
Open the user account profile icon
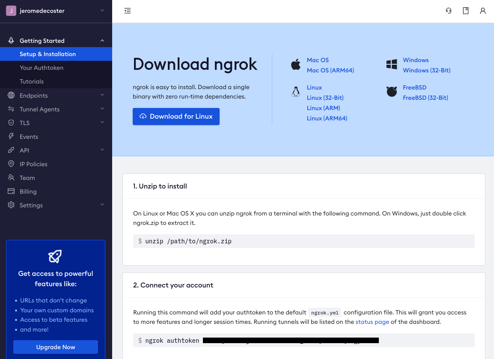pos(483,11)
